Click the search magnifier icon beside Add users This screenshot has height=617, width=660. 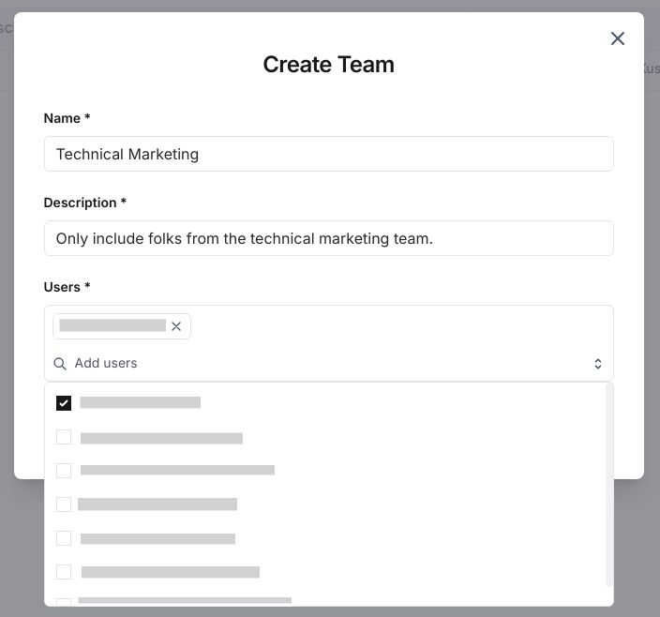(x=60, y=364)
